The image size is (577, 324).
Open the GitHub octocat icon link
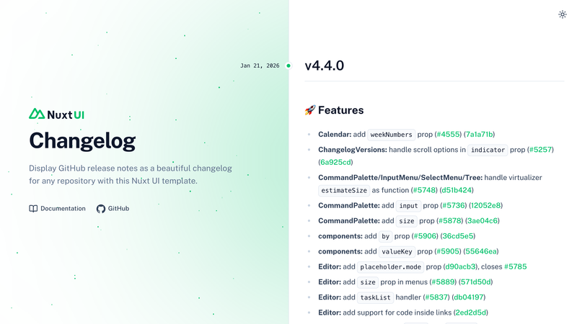[101, 209]
